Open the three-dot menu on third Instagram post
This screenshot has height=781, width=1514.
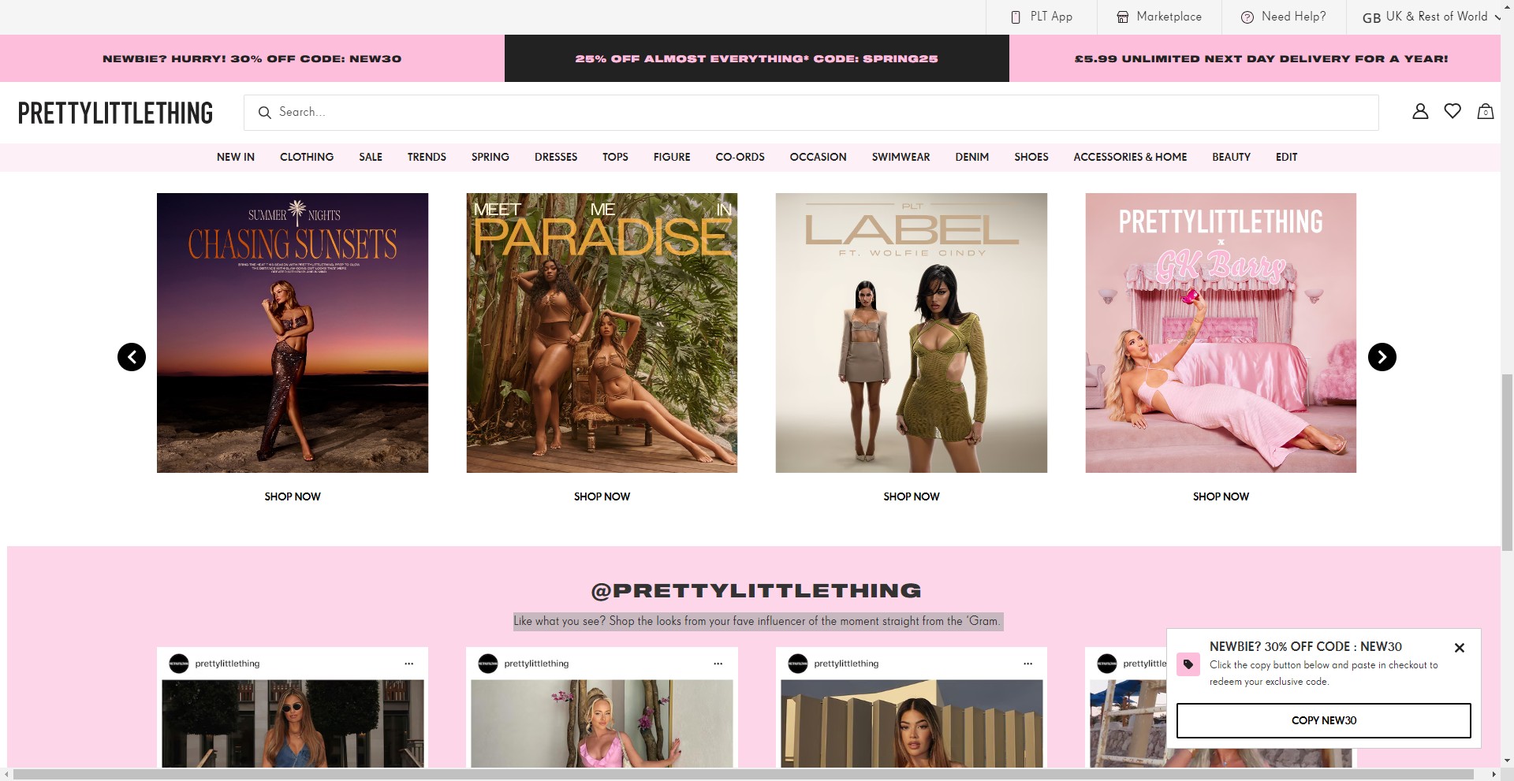point(1027,664)
